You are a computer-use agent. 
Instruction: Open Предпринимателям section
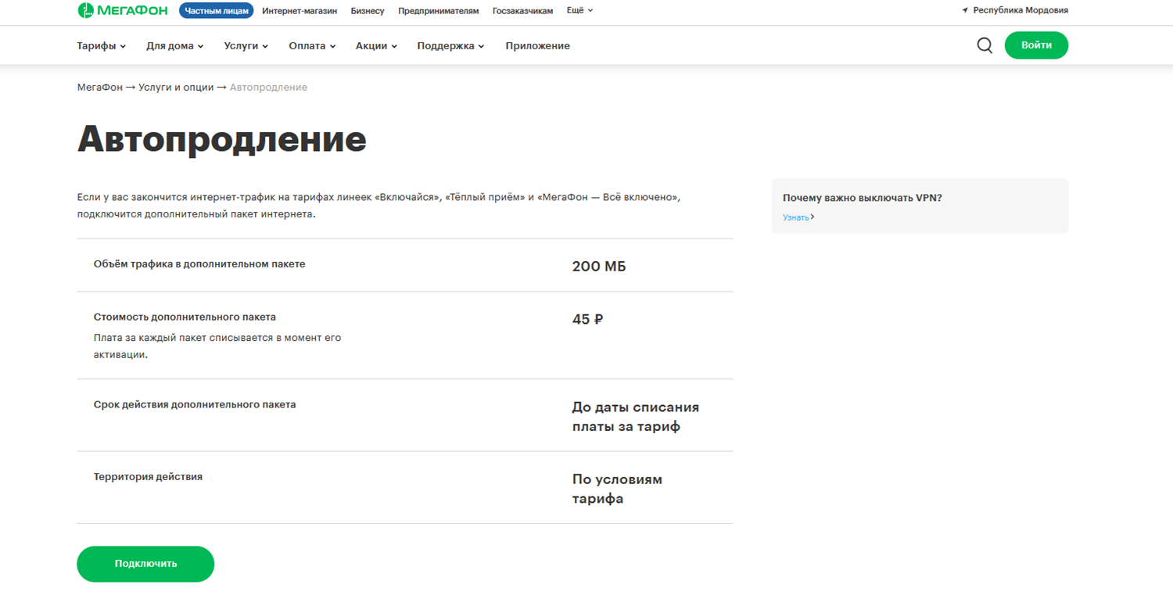pos(438,11)
